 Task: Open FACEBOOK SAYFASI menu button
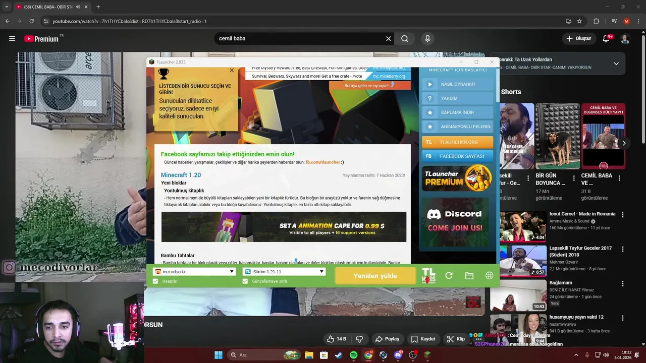(x=457, y=156)
